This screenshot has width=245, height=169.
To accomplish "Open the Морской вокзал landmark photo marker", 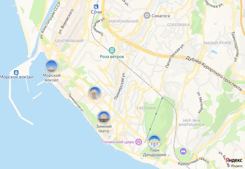I will [x=51, y=66].
